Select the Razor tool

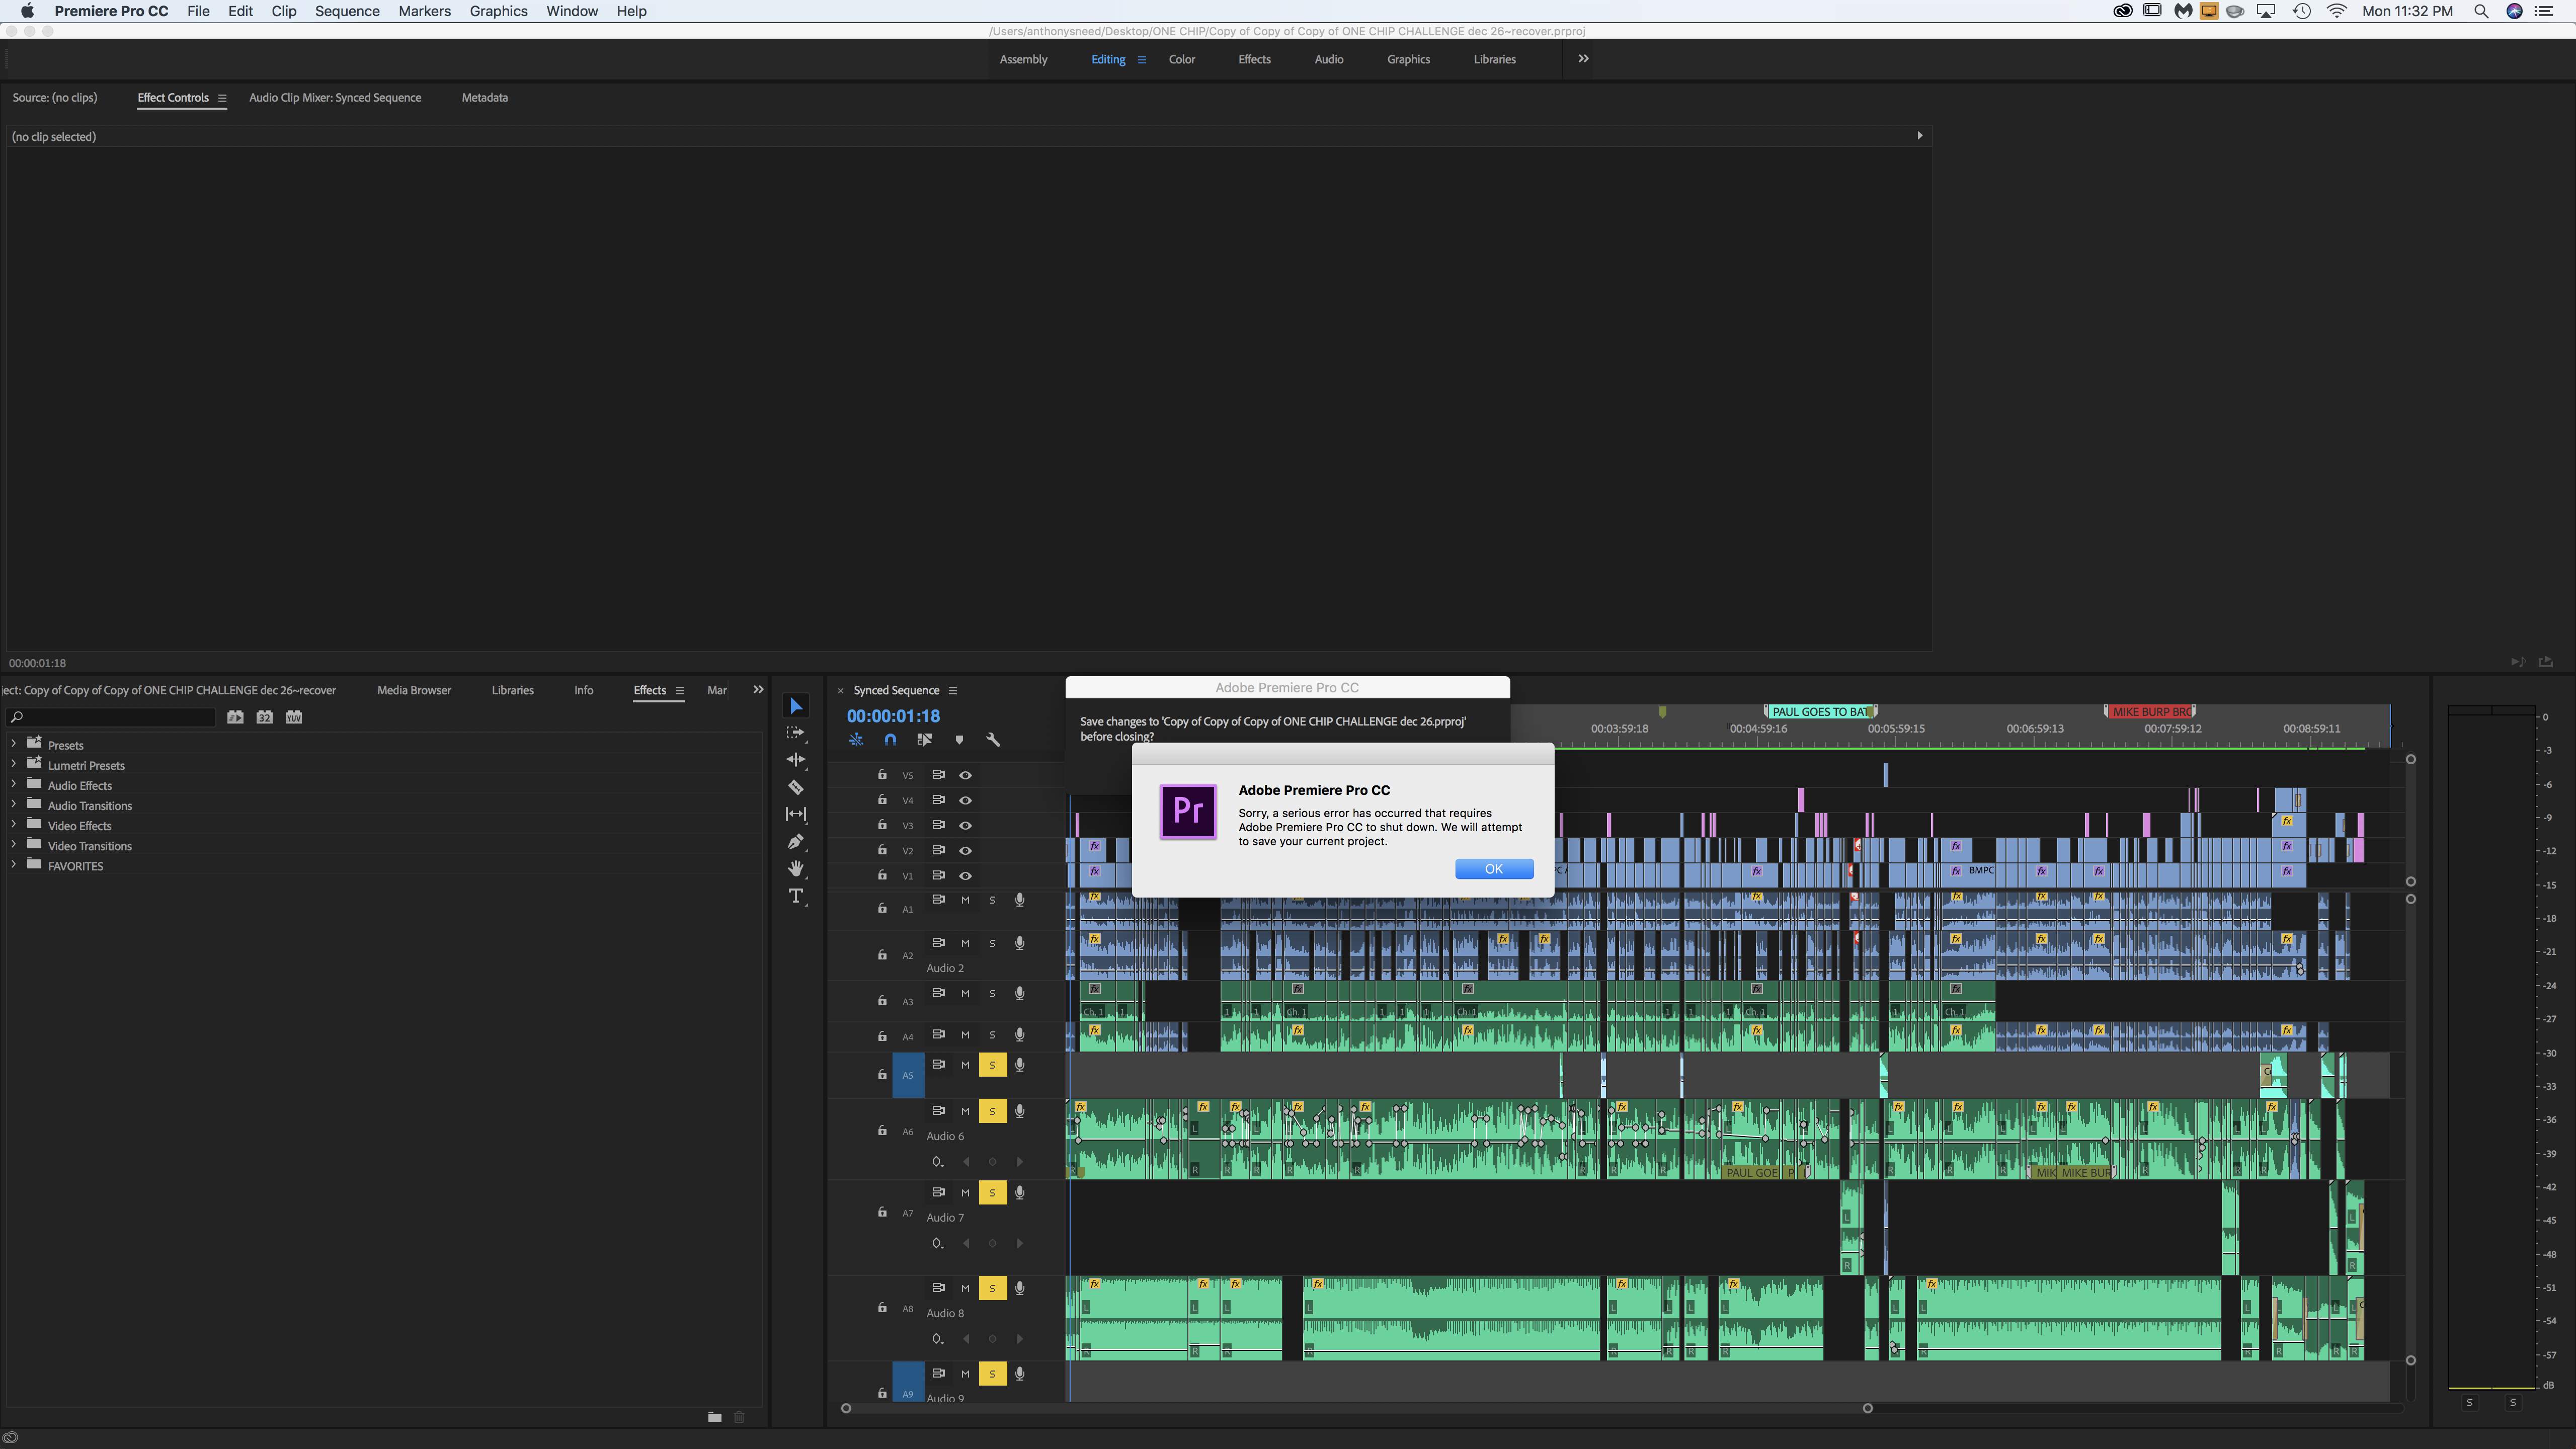[x=796, y=787]
